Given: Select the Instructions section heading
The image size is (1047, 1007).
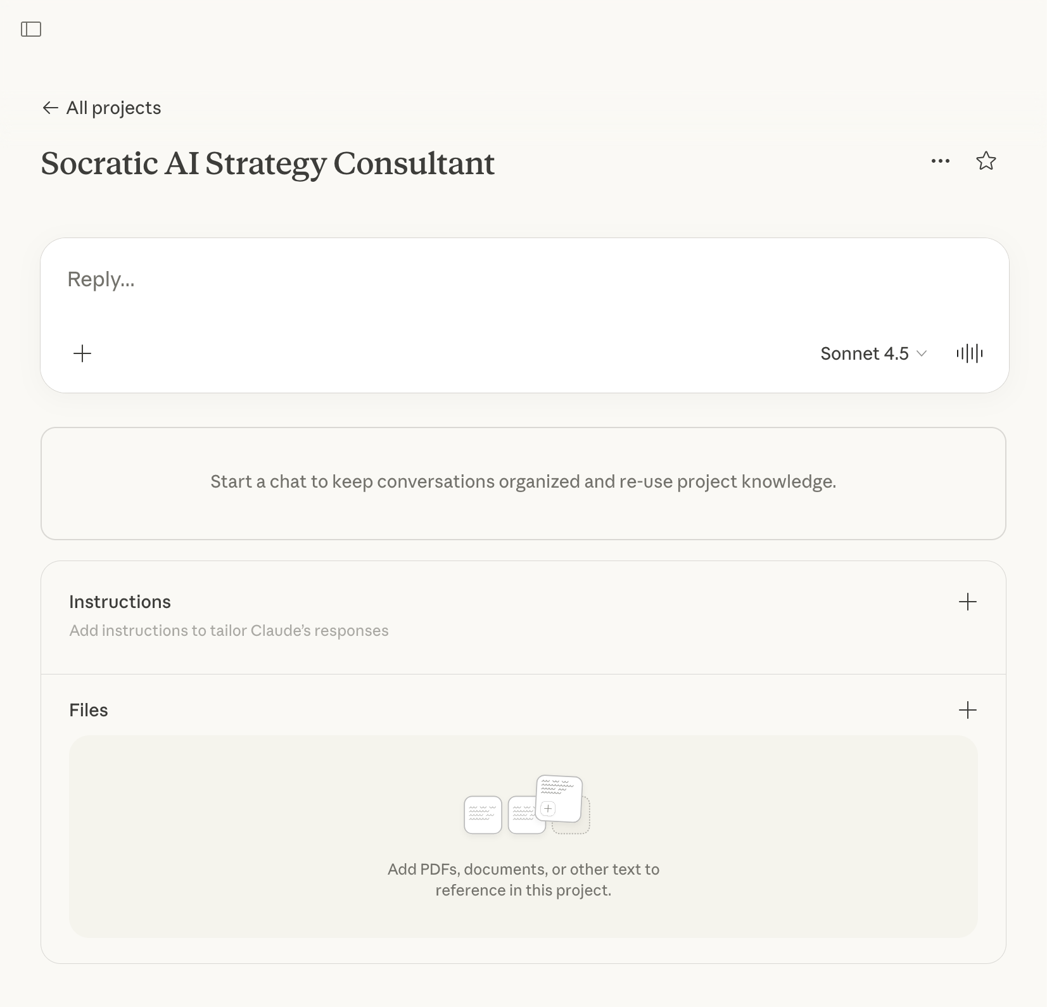Looking at the screenshot, I should [x=120, y=602].
